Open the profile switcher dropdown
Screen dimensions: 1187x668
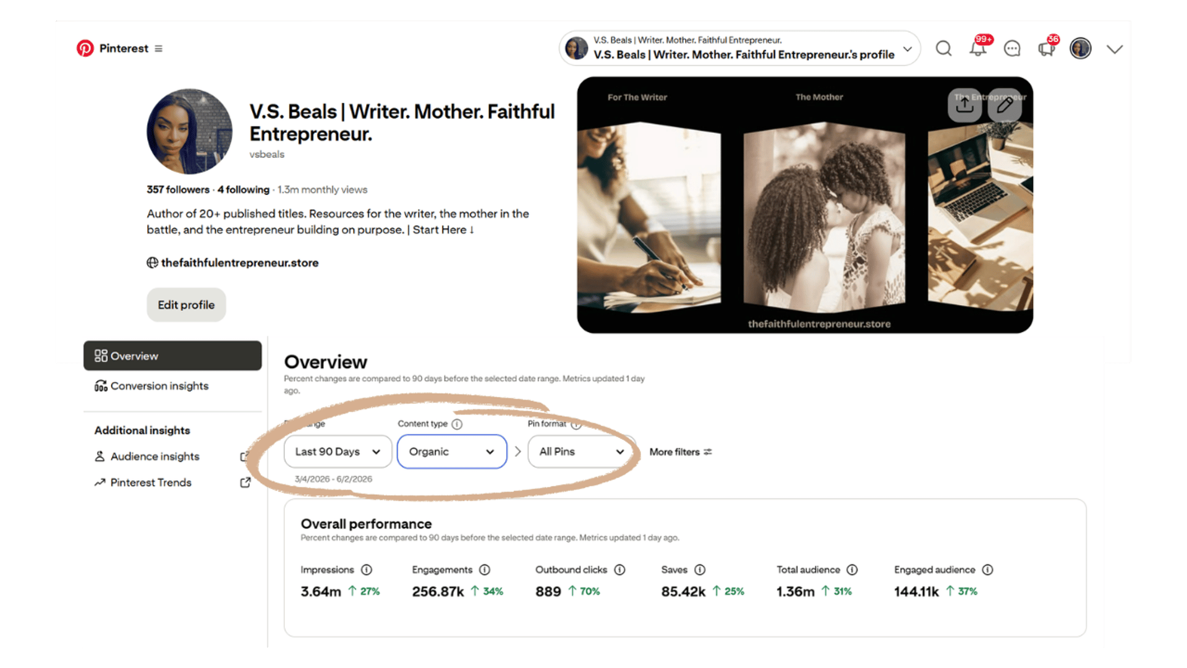click(x=739, y=48)
